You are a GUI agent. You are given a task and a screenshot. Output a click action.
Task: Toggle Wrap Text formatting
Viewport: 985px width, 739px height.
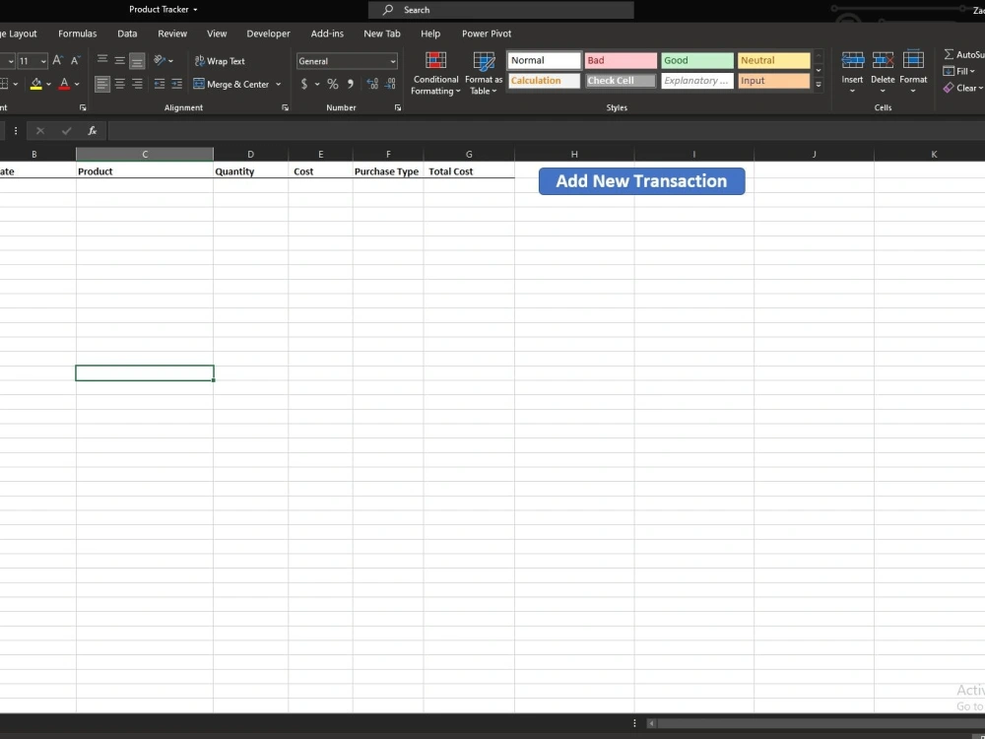click(220, 60)
